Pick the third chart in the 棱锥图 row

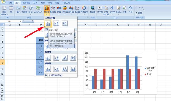[65, 69]
